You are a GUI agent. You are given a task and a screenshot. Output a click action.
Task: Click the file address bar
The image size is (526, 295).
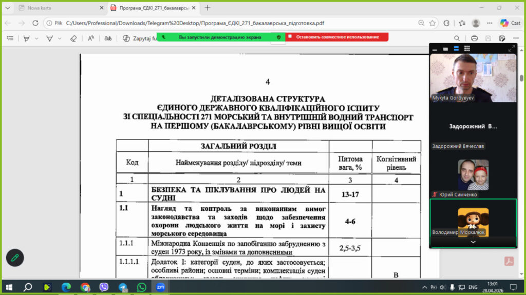195,23
